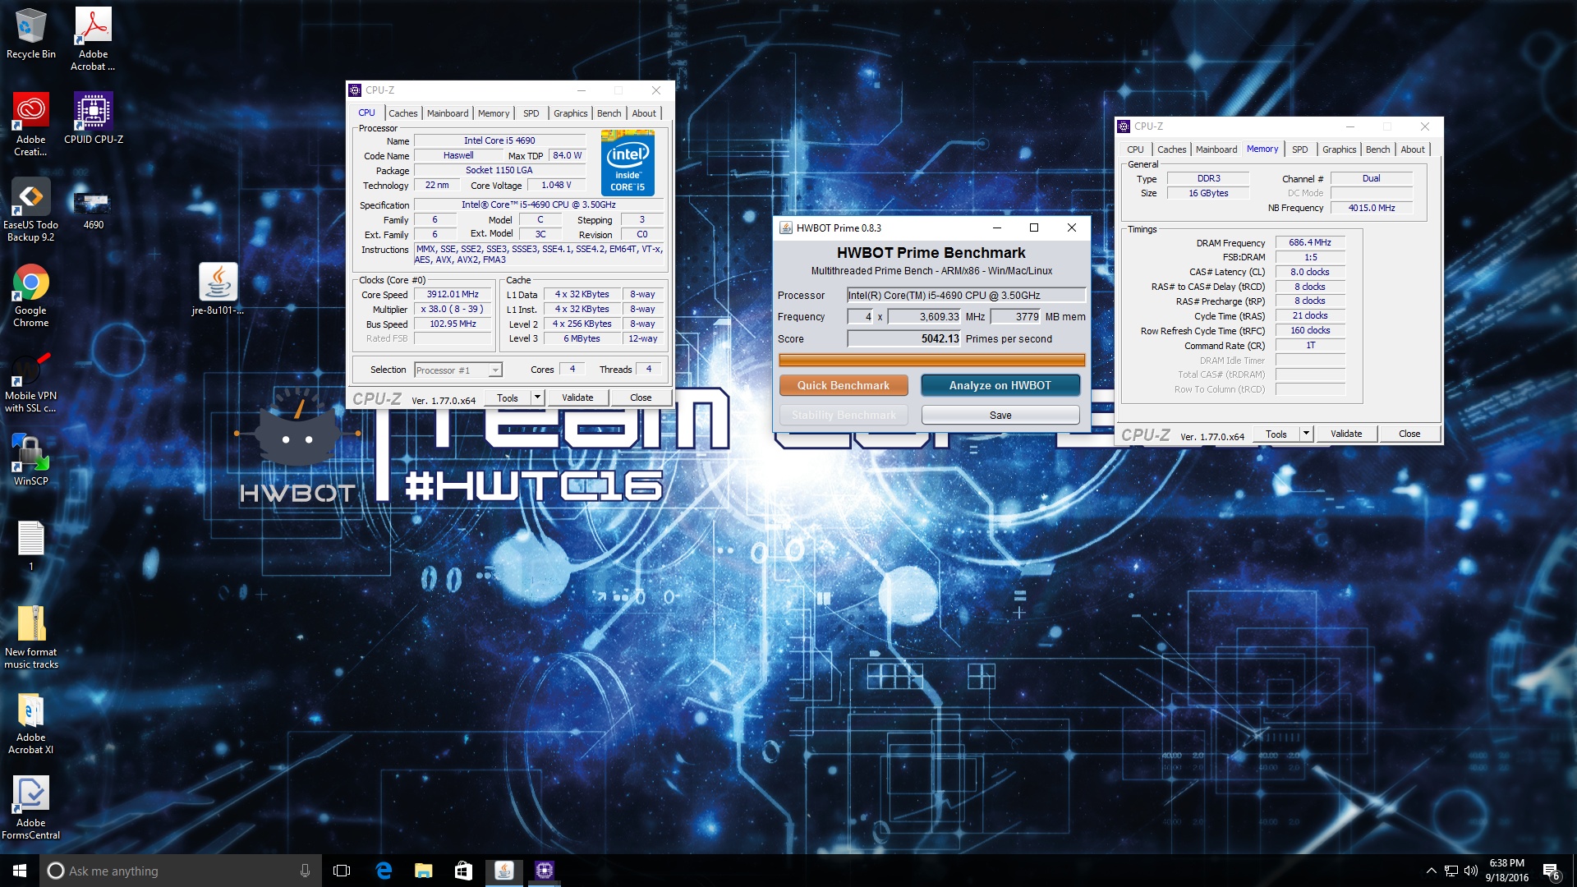Open the jre-8u101 Java installer icon
The width and height of the screenshot is (1577, 887).
pyautogui.click(x=218, y=289)
